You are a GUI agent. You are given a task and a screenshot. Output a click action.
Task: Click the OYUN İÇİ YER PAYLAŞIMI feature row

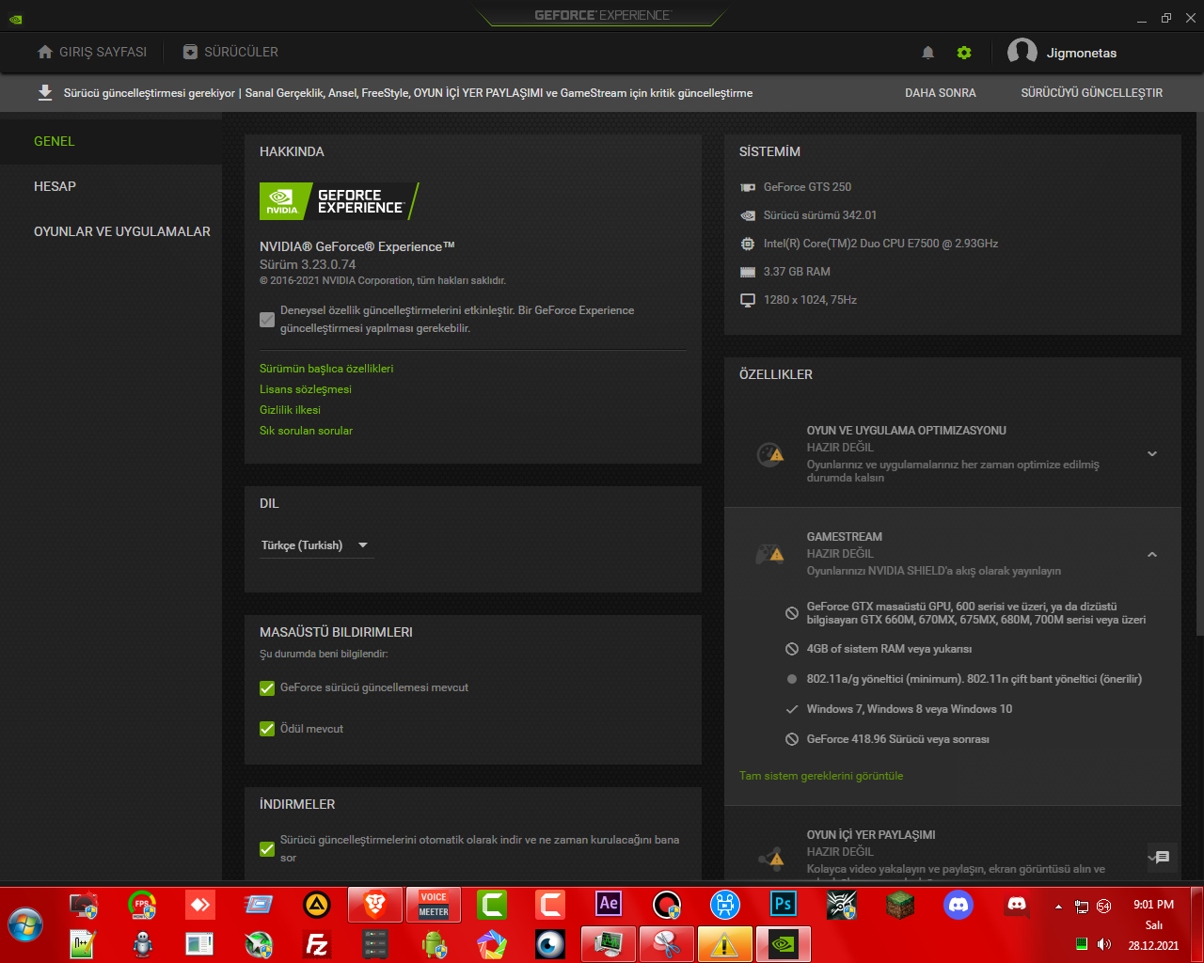coord(953,844)
